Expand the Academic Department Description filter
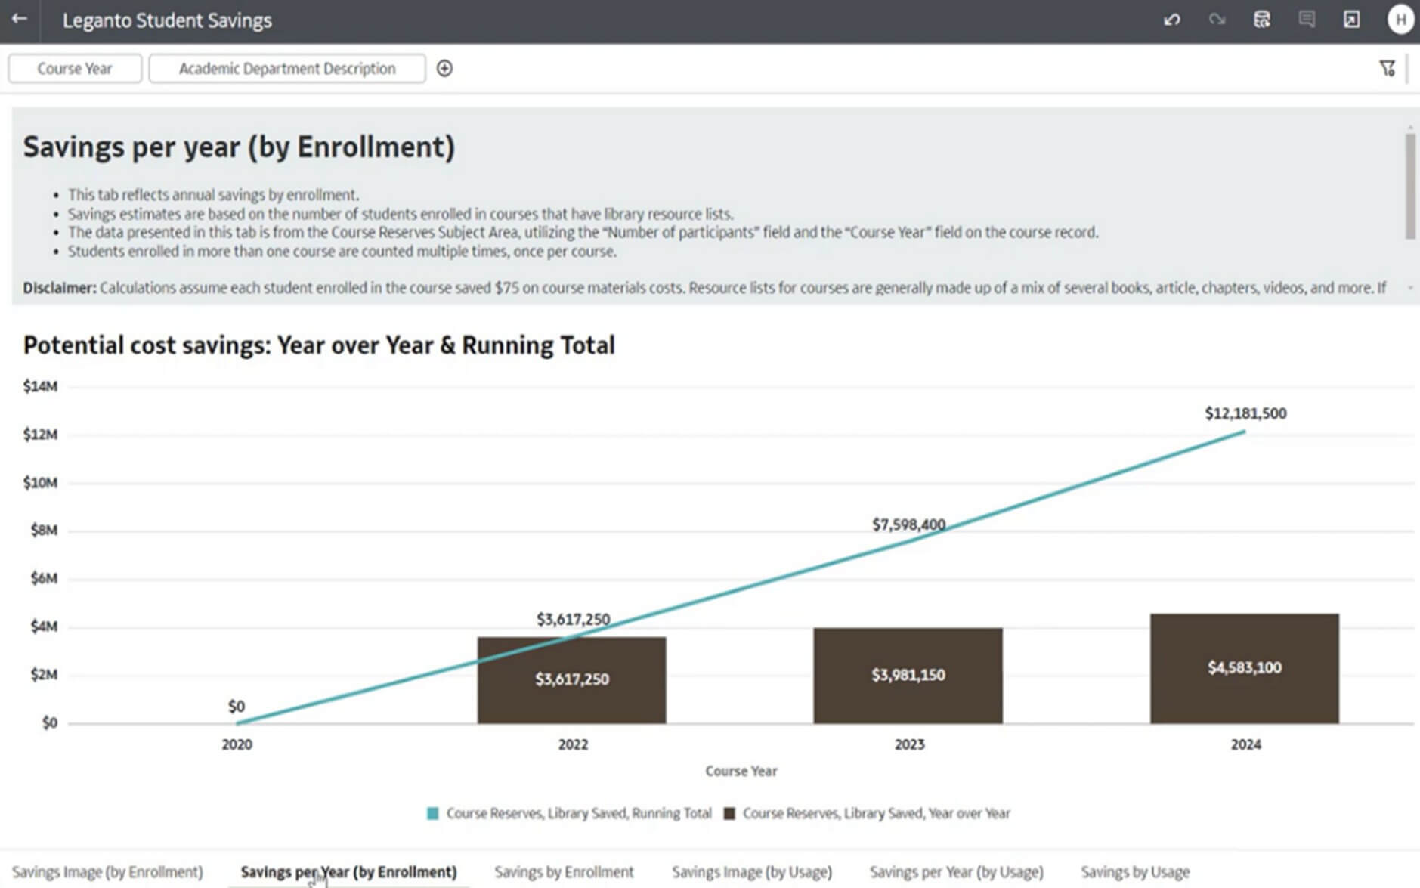The height and width of the screenshot is (888, 1420). 287,69
